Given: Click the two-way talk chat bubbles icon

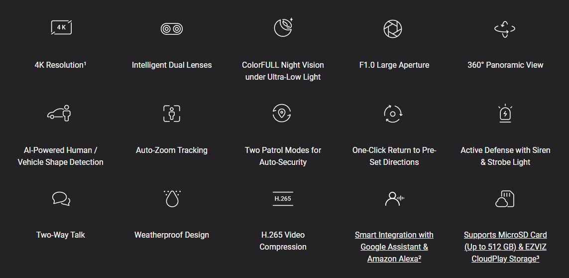Looking at the screenshot, I should [61, 199].
